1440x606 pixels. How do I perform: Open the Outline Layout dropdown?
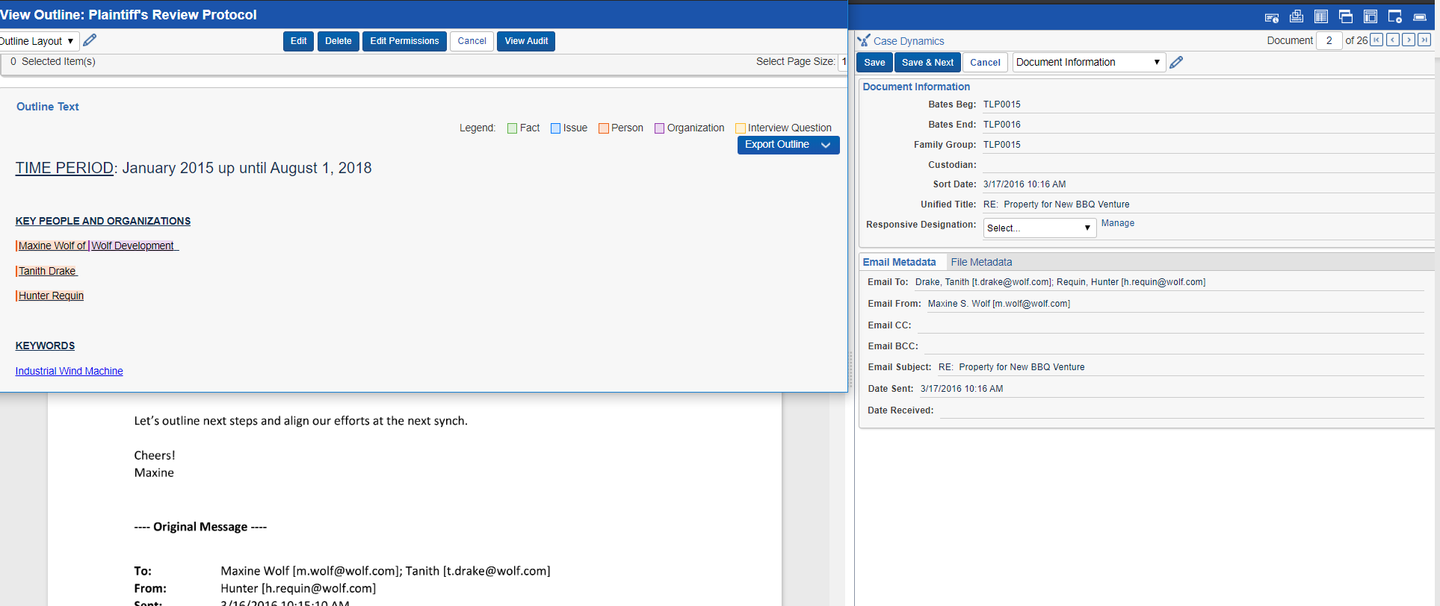pos(37,41)
